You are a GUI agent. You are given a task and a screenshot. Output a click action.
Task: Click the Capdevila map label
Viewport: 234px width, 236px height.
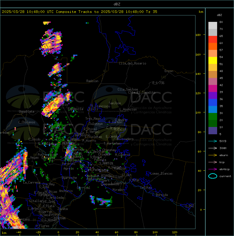(x=75, y=109)
